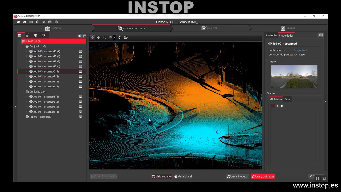Select Job 001- escaneo8 (2) in tree
Image resolution: width=341 pixels, height=192 pixels.
point(46,82)
